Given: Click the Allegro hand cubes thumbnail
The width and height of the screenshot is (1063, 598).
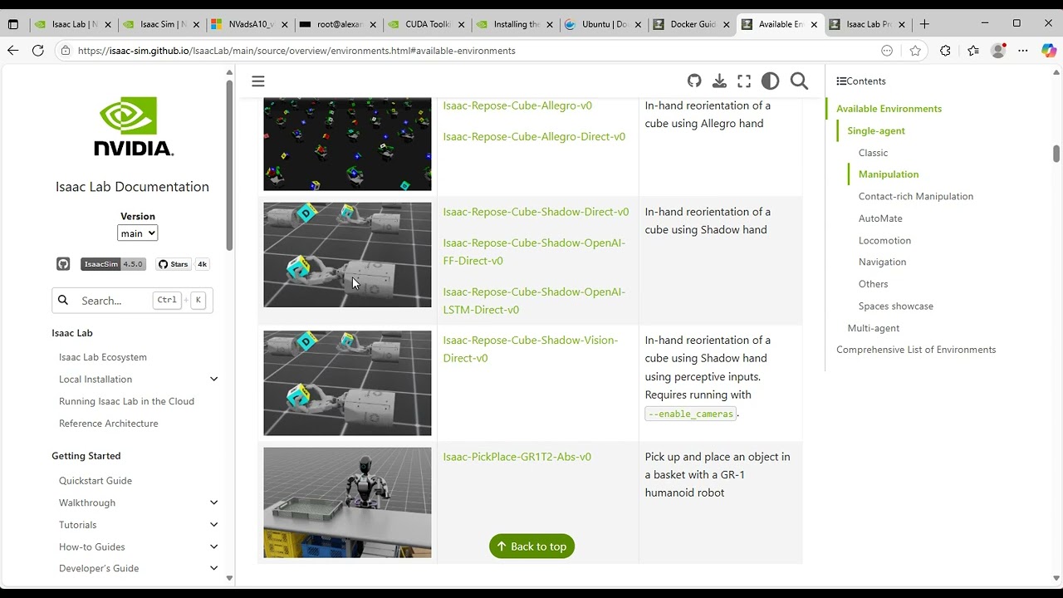Looking at the screenshot, I should pos(347,144).
